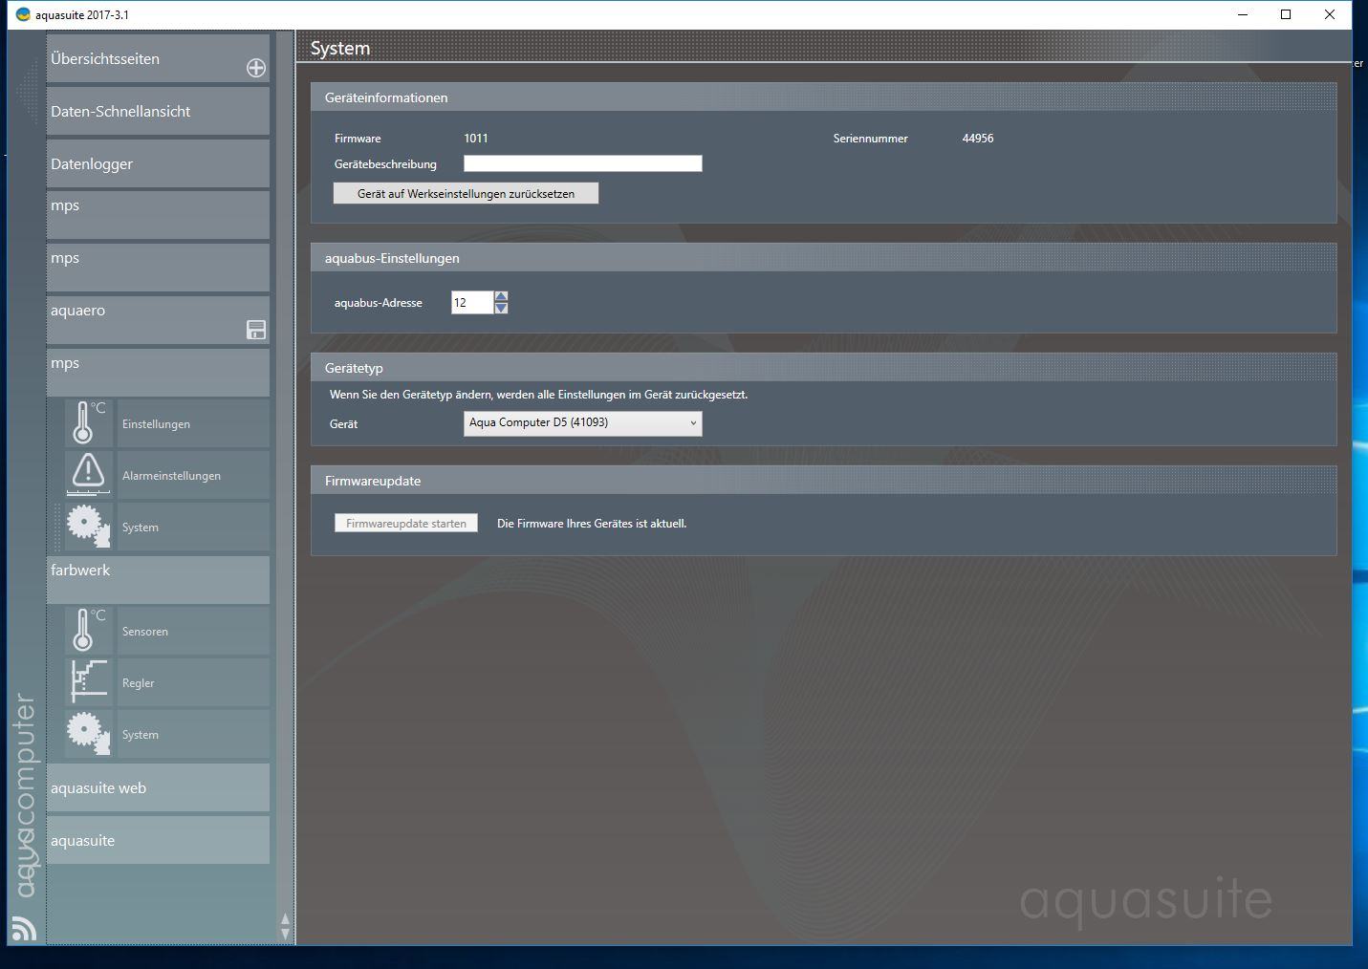Click the Firmwareupdate section header
This screenshot has width=1368, height=969.
(x=823, y=481)
